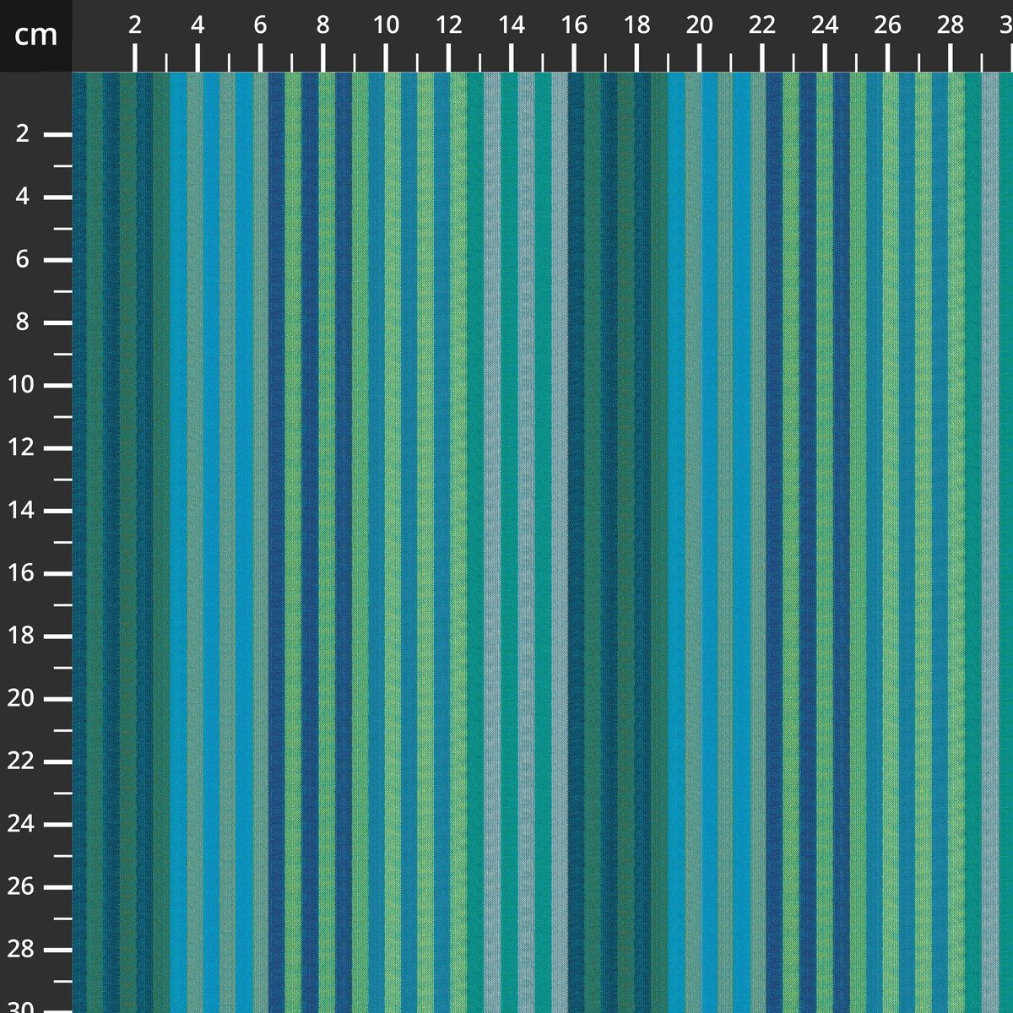Click the 10 label on the left ruler

pyautogui.click(x=23, y=385)
